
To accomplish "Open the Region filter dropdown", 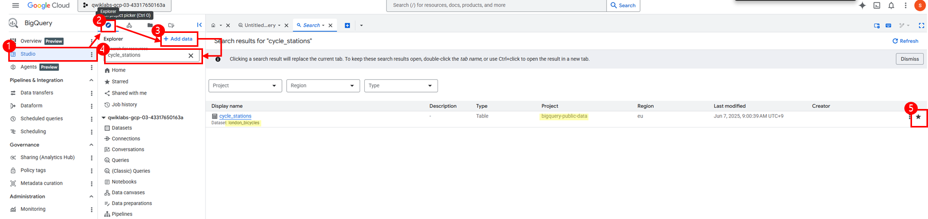I will (323, 86).
